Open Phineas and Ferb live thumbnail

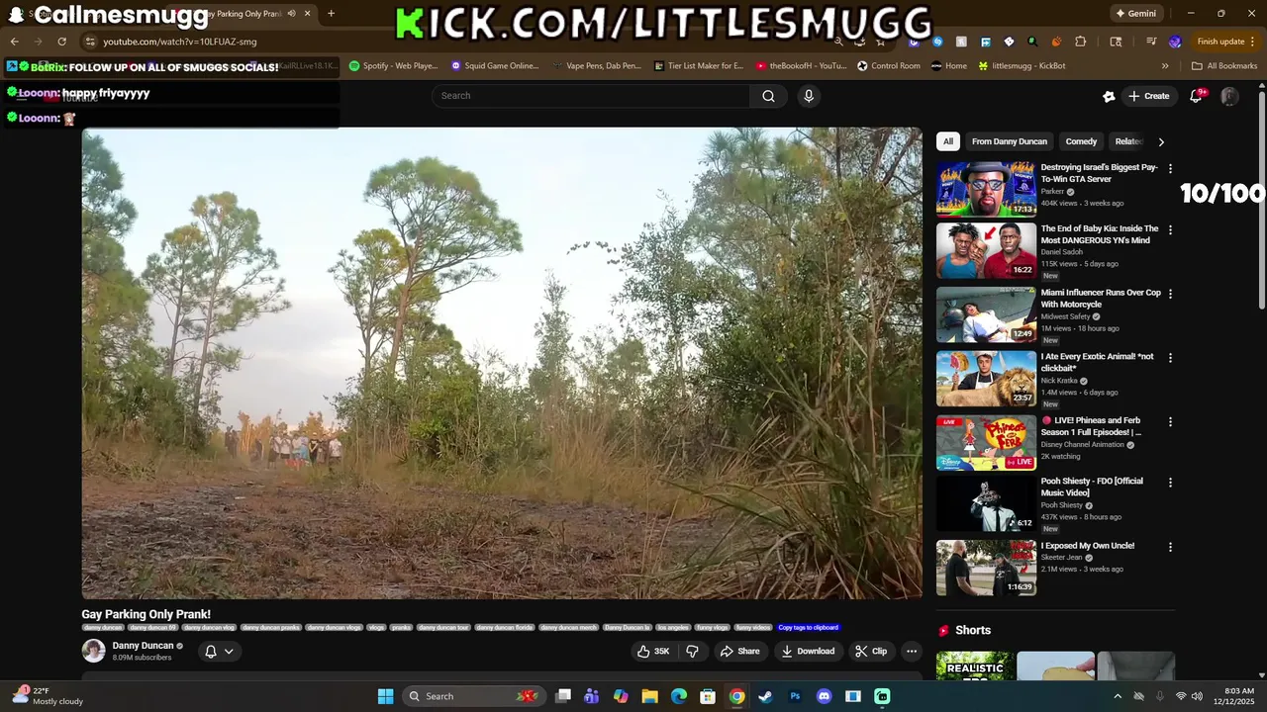click(x=986, y=442)
